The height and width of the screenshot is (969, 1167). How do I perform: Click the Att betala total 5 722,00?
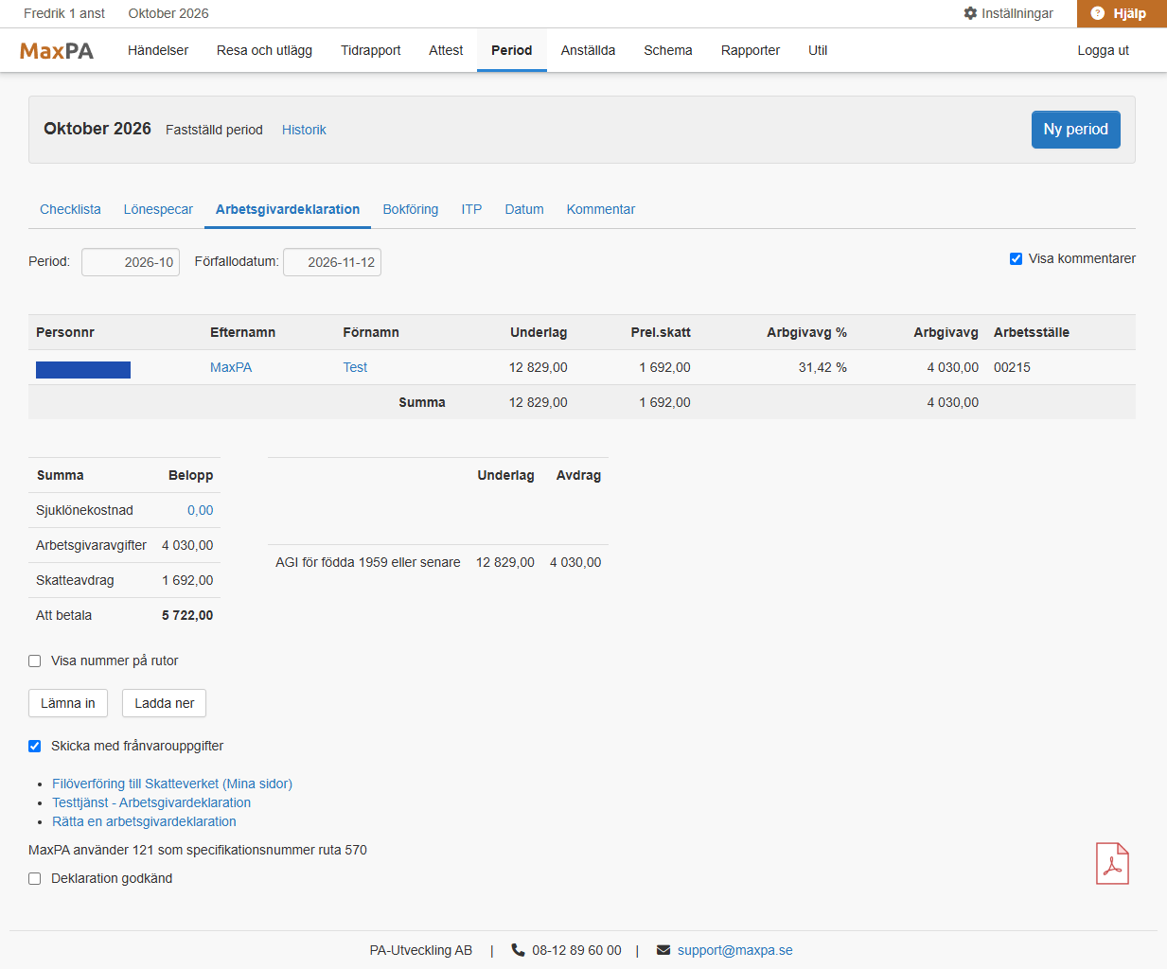click(187, 615)
